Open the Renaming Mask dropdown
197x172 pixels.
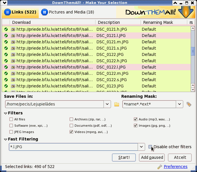(180, 104)
